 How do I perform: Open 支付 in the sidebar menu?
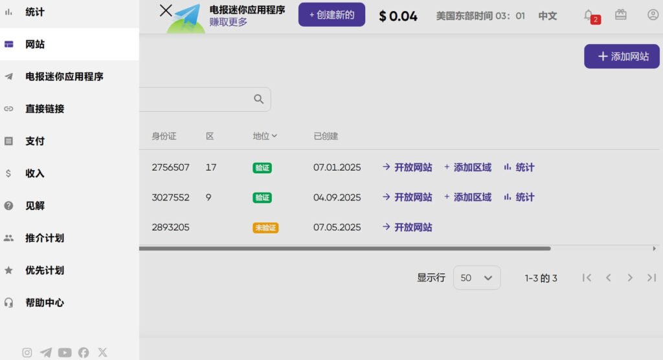click(x=35, y=141)
